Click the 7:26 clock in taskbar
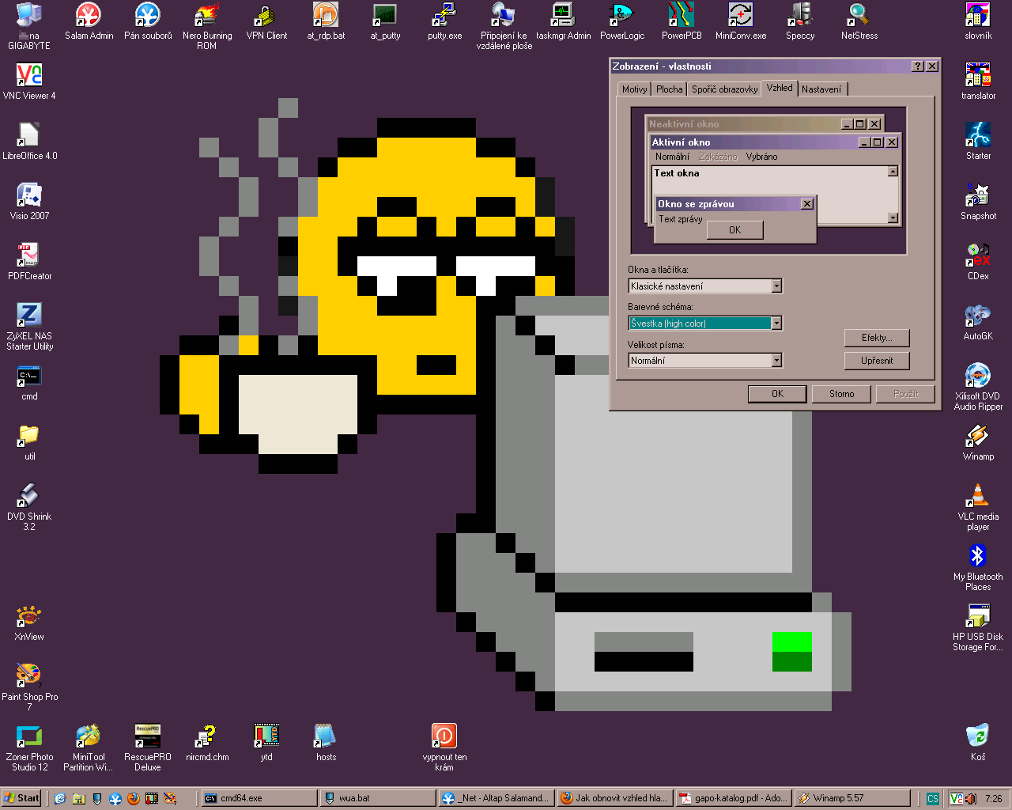 pyautogui.click(x=994, y=798)
